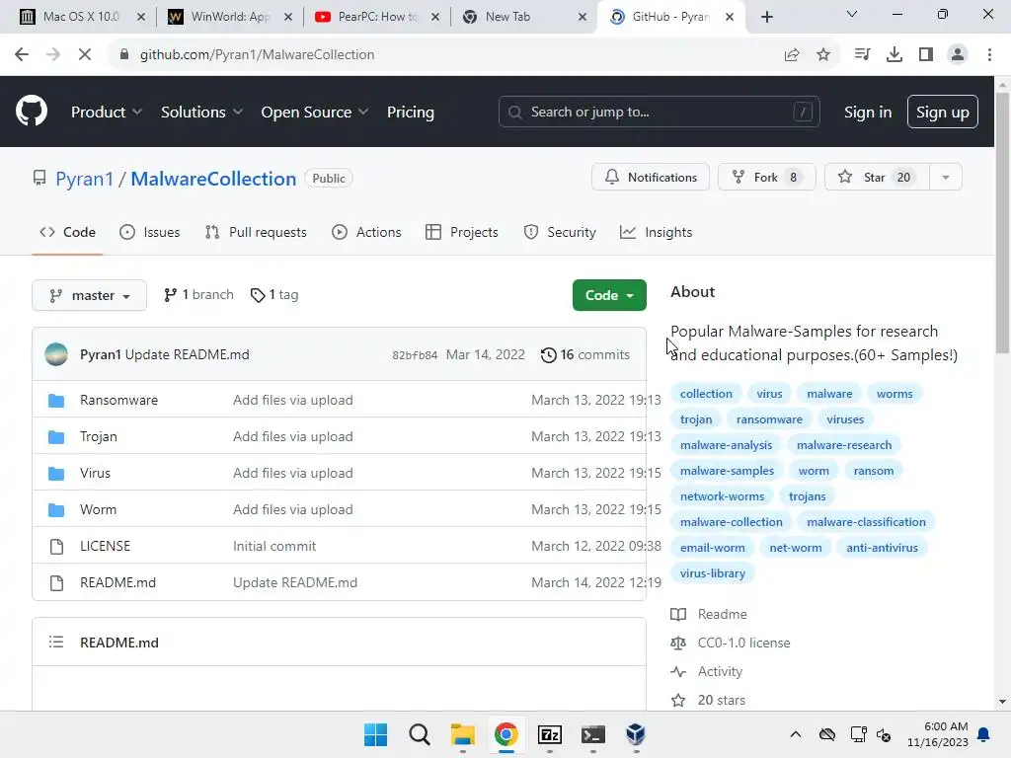The height and width of the screenshot is (758, 1011).
Task: Click the malware-analysis topic tag
Action: [x=726, y=445]
